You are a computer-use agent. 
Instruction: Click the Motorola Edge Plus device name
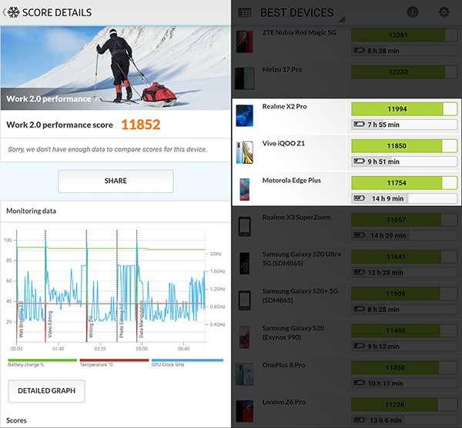click(x=291, y=181)
